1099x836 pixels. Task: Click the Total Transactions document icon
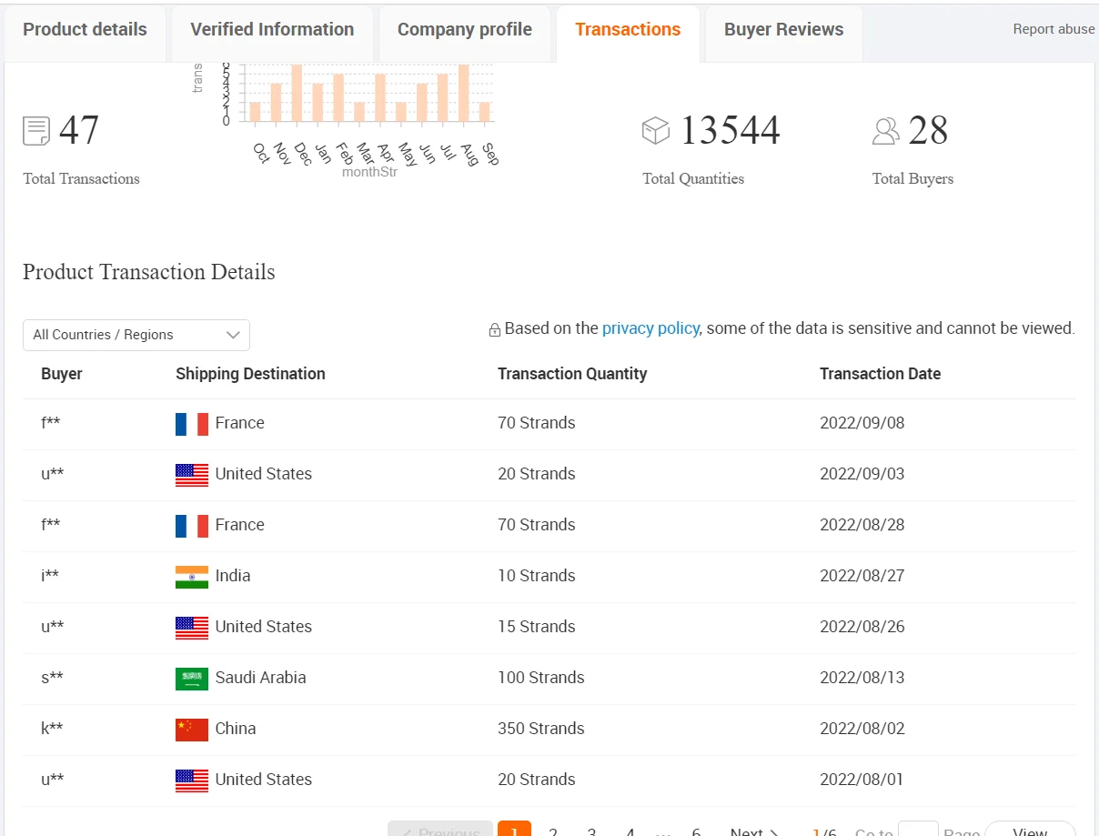tap(36, 131)
